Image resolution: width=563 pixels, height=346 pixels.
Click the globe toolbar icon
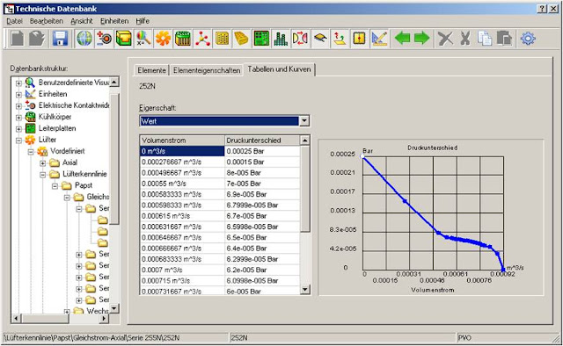pos(84,39)
